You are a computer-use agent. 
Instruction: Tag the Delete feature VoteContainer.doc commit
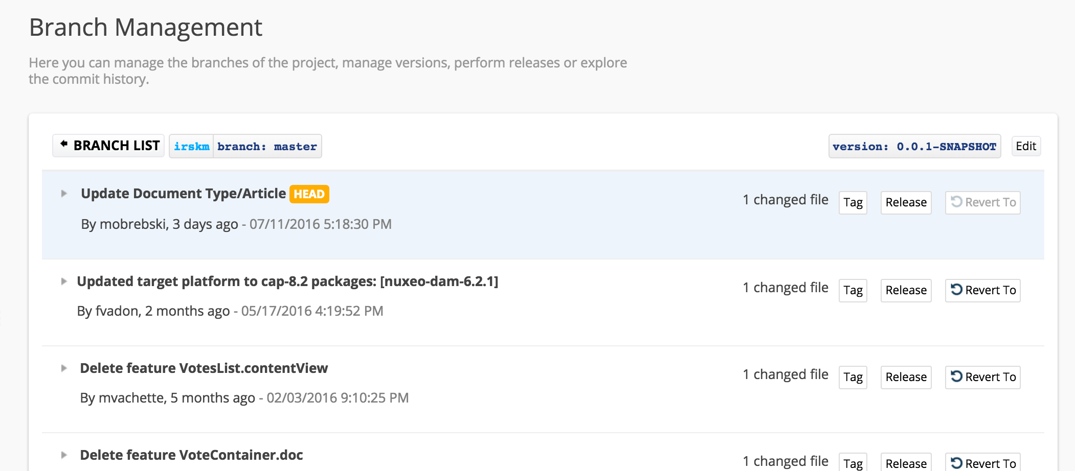point(853,462)
